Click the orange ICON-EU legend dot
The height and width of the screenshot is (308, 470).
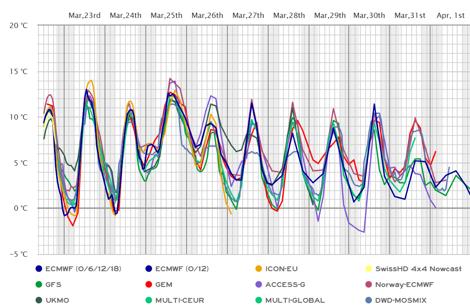click(259, 269)
